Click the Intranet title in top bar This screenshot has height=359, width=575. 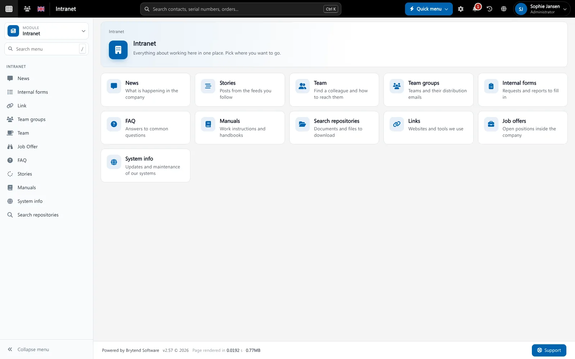tap(66, 9)
